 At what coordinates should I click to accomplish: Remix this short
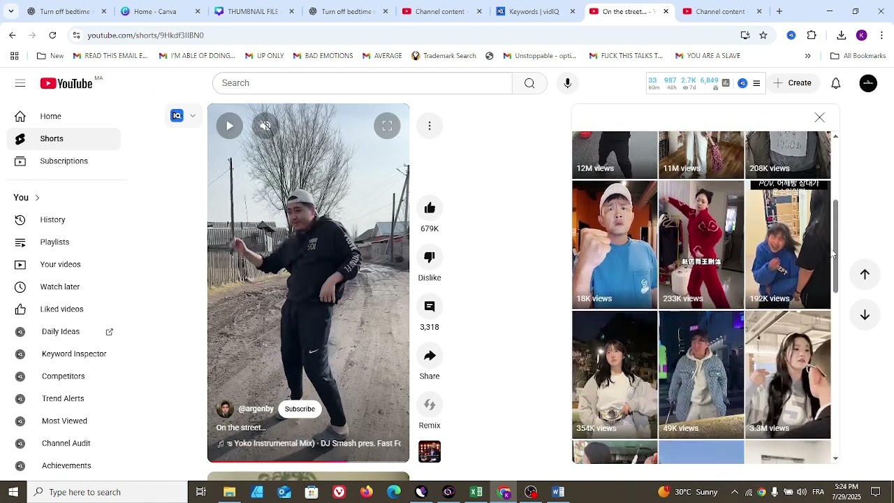click(430, 405)
